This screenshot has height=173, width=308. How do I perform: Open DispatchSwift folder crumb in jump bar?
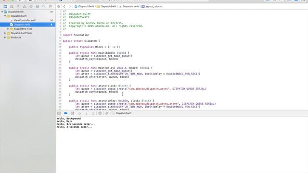pos(106,6)
